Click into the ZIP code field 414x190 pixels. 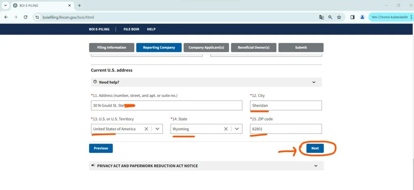tap(286, 129)
